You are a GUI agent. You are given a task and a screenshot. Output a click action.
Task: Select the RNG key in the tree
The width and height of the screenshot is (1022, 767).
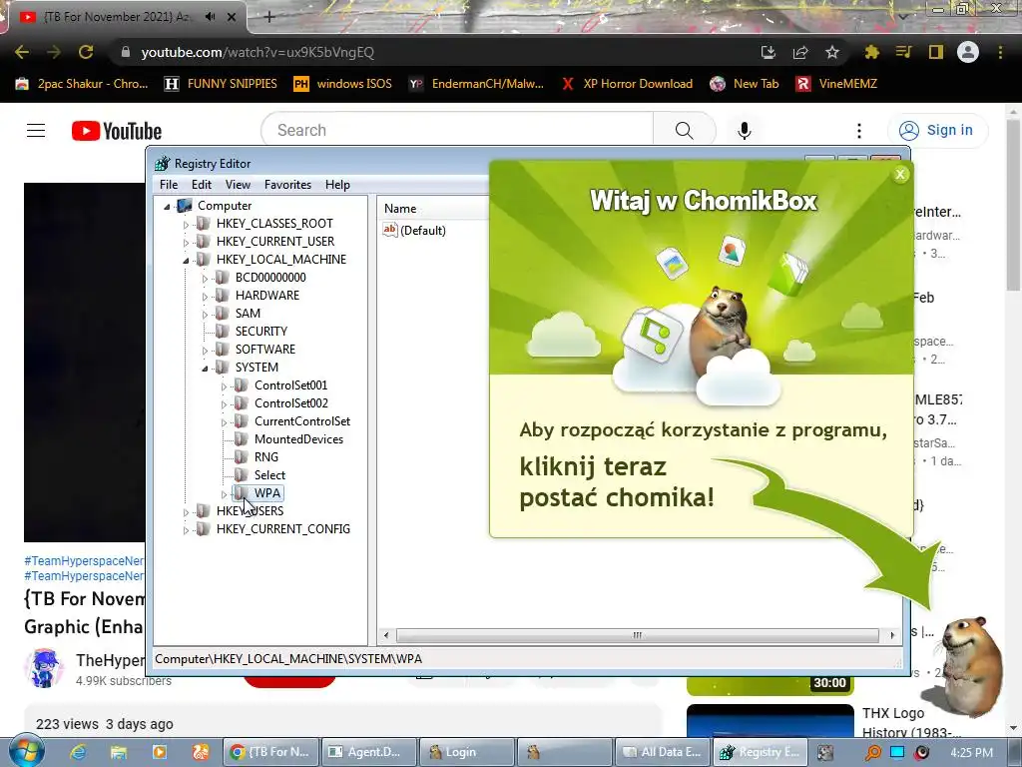tap(265, 457)
